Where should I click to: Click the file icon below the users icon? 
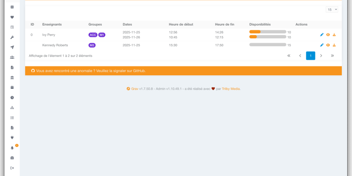[x=12, y=67]
